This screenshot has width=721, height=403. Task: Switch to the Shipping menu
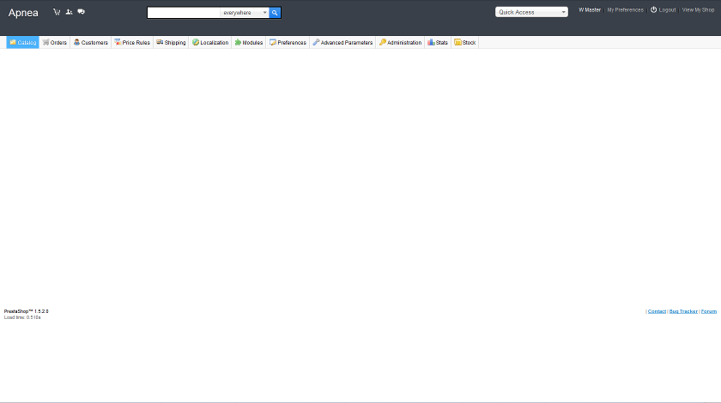click(171, 42)
